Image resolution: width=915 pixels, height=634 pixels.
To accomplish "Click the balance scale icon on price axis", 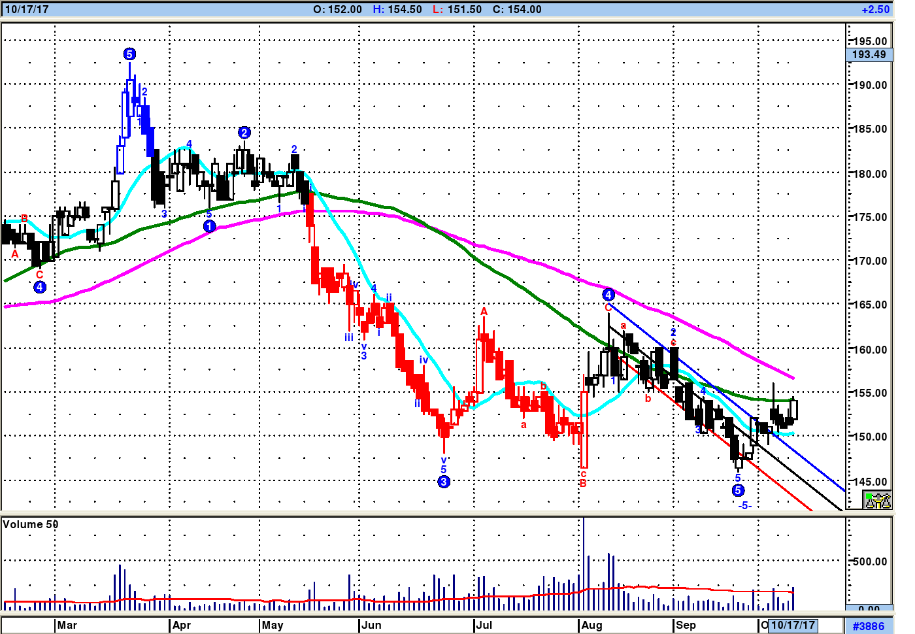I will [x=878, y=501].
